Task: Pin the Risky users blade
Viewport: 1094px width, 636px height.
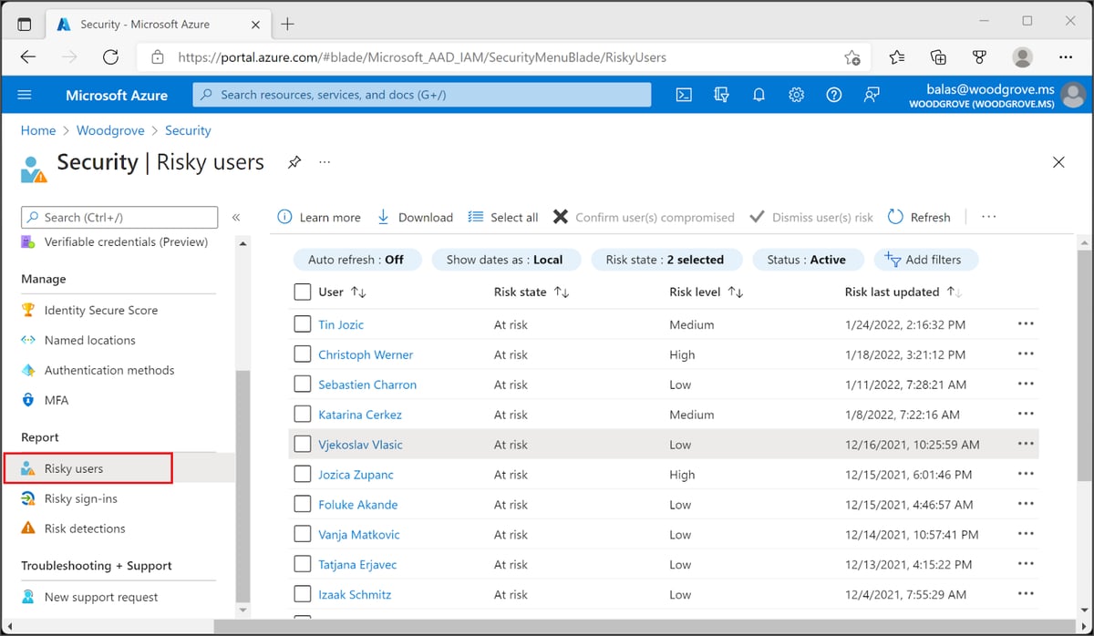Action: (294, 161)
